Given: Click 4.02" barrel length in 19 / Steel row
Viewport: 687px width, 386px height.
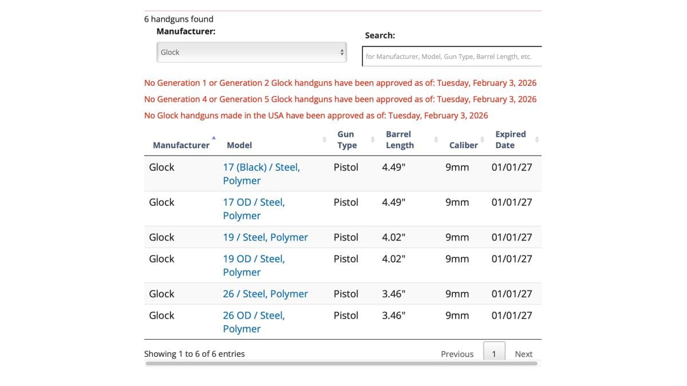Looking at the screenshot, I should (393, 237).
